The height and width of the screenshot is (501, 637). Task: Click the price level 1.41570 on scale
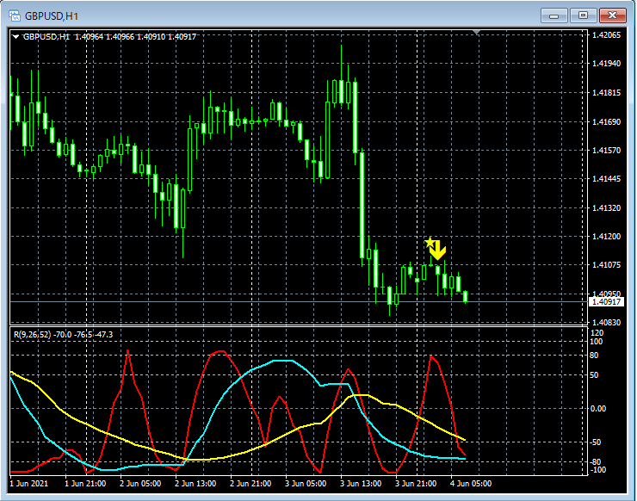click(x=607, y=151)
